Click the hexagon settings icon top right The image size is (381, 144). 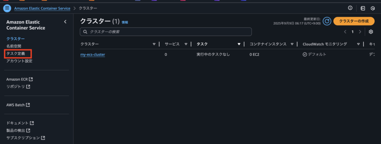pyautogui.click(x=373, y=8)
